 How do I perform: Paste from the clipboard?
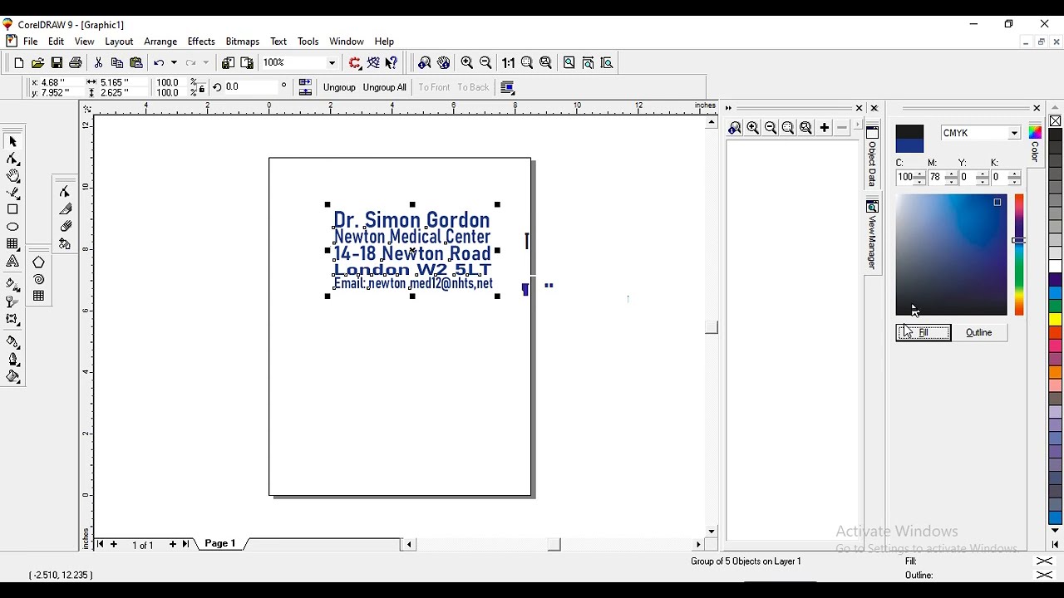136,63
